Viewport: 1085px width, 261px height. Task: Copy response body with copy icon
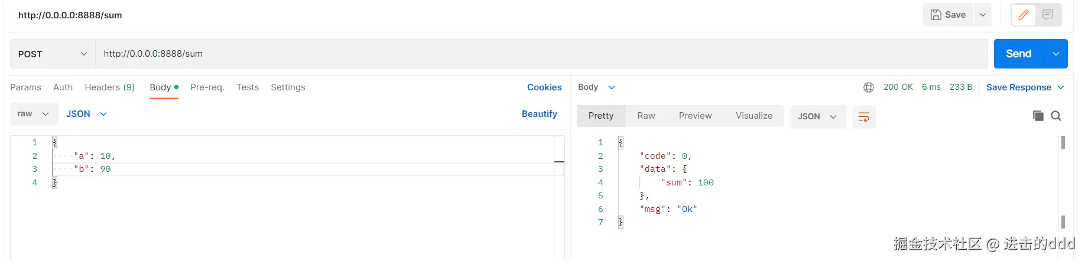(1038, 116)
